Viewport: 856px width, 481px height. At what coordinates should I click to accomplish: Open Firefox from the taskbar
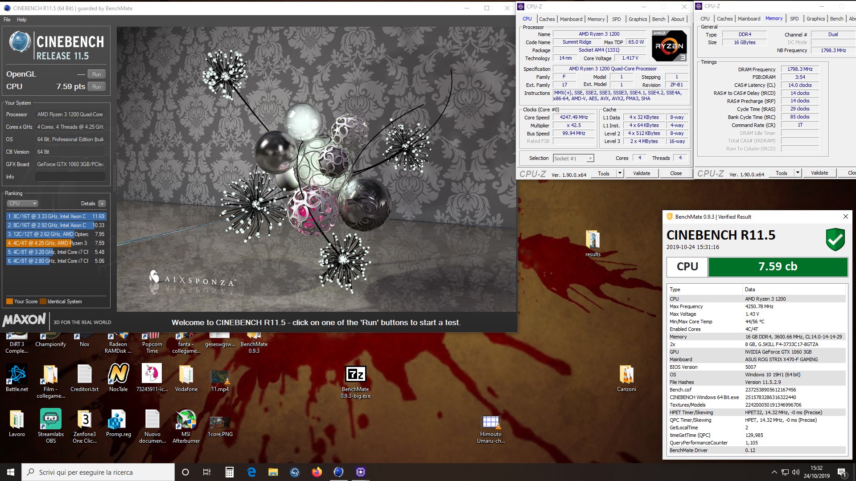coord(317,472)
